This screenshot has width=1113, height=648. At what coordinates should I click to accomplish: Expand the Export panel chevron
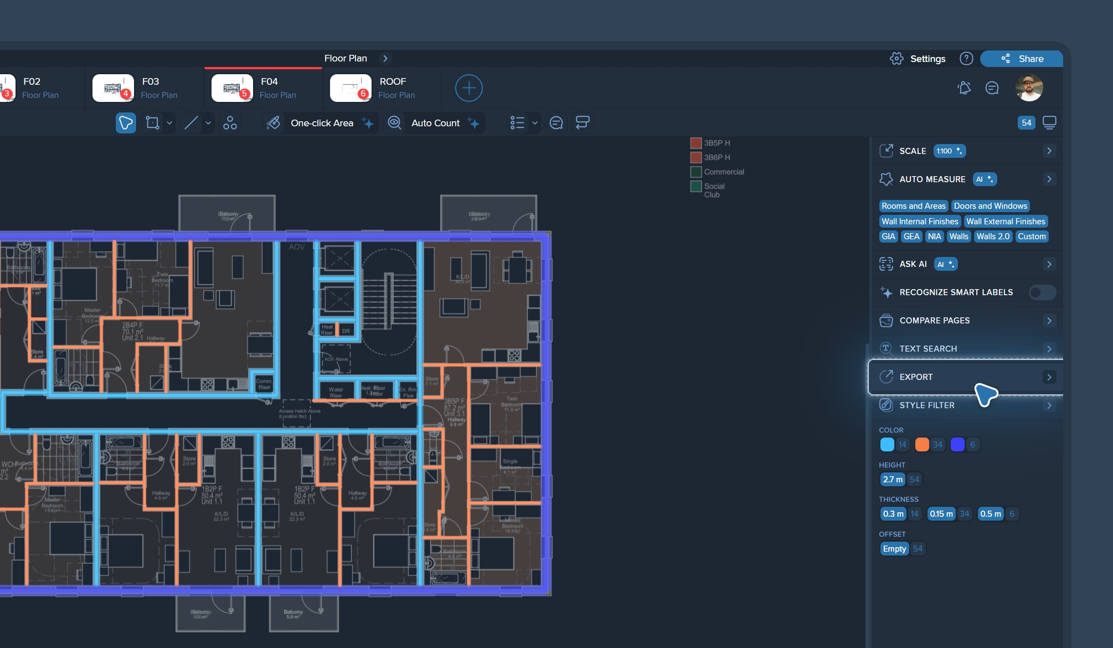(x=1049, y=377)
